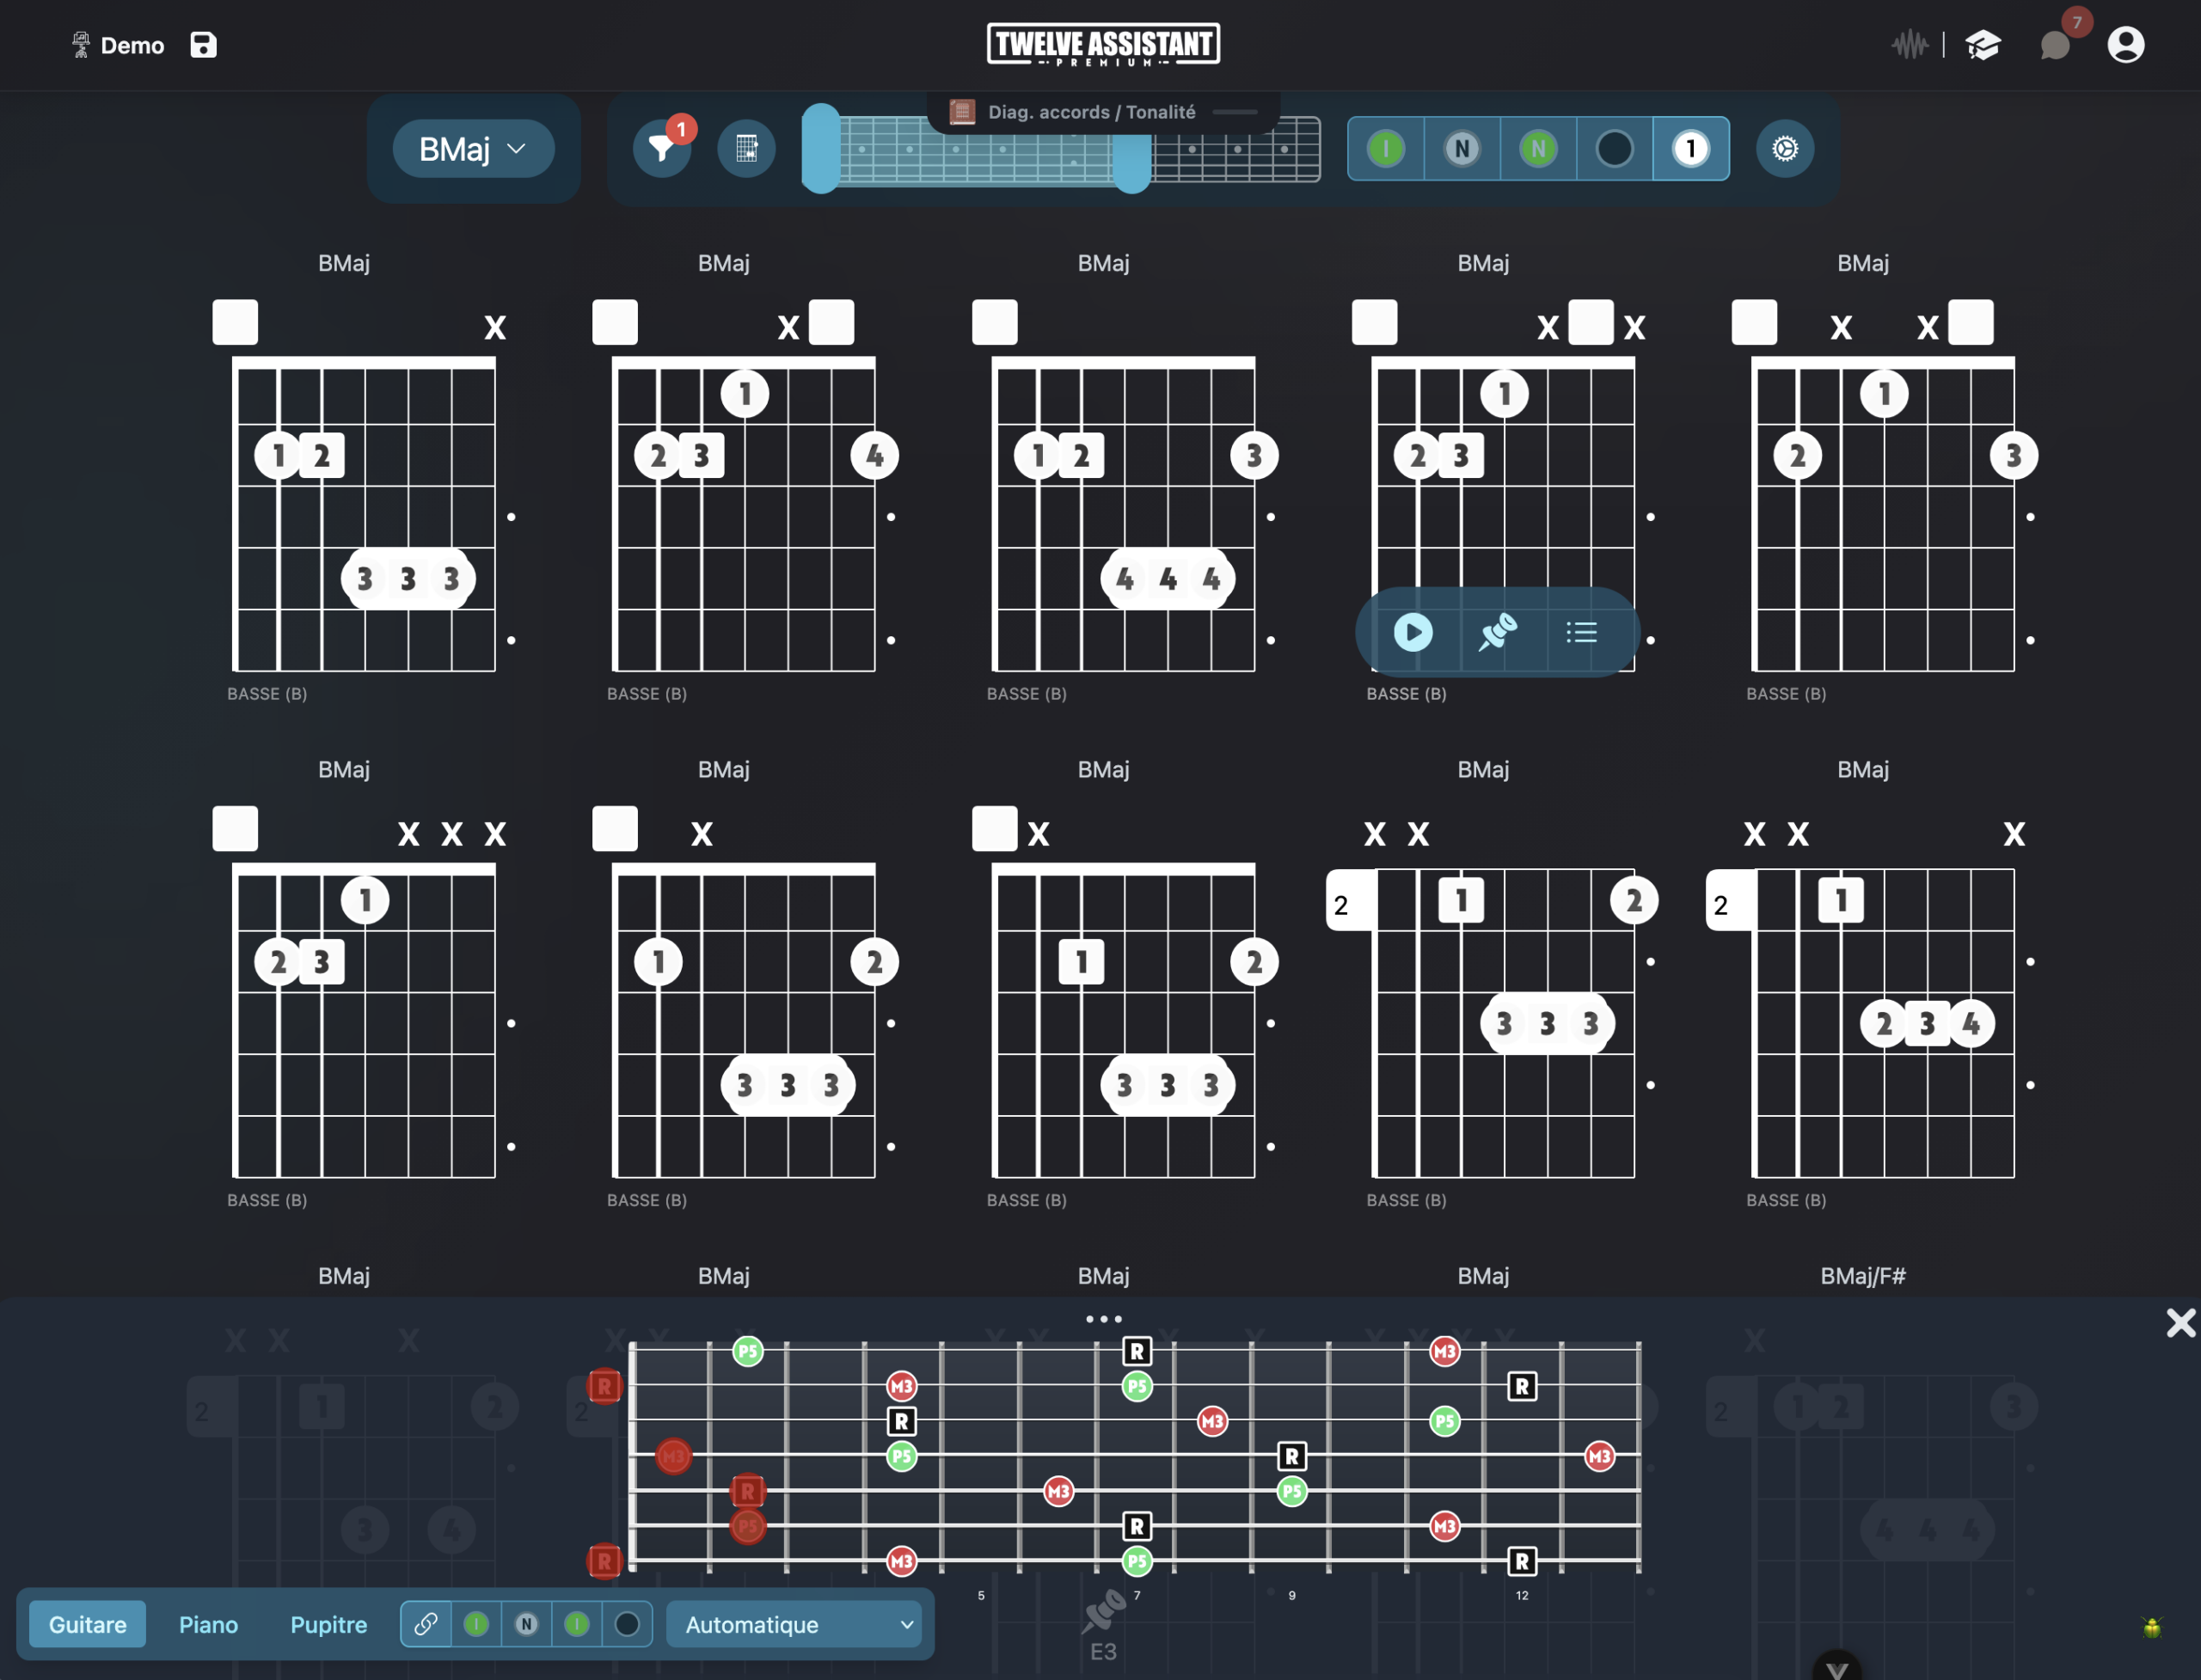Switch to the Piano tab

pos(208,1624)
